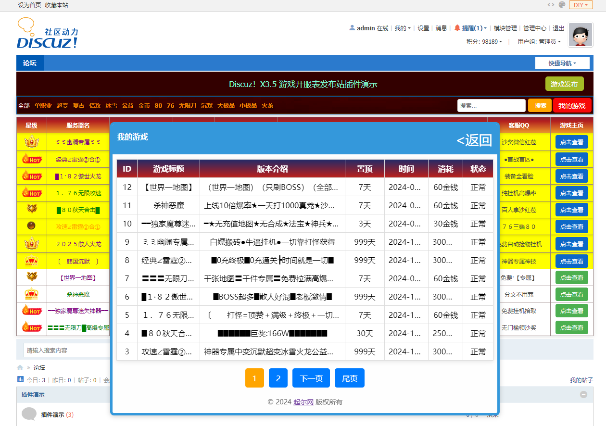Open the DIY dropdown

tap(581, 5)
